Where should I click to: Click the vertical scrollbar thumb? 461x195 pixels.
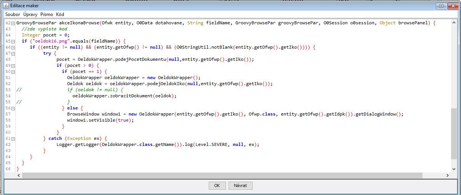[x=454, y=133]
